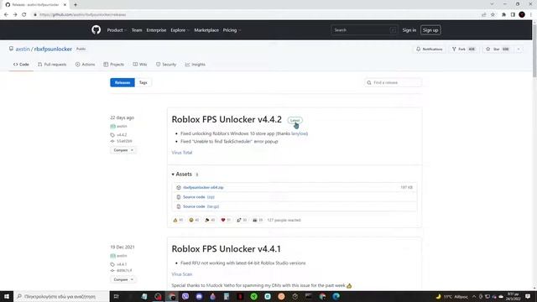The height and width of the screenshot is (302, 537).
Task: Click the smiley laugh reaction on v4.4.2
Action: [x=194, y=220]
